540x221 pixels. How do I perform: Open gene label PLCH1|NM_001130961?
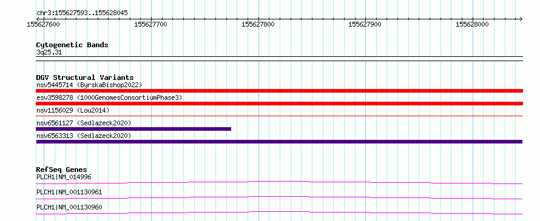(x=69, y=192)
